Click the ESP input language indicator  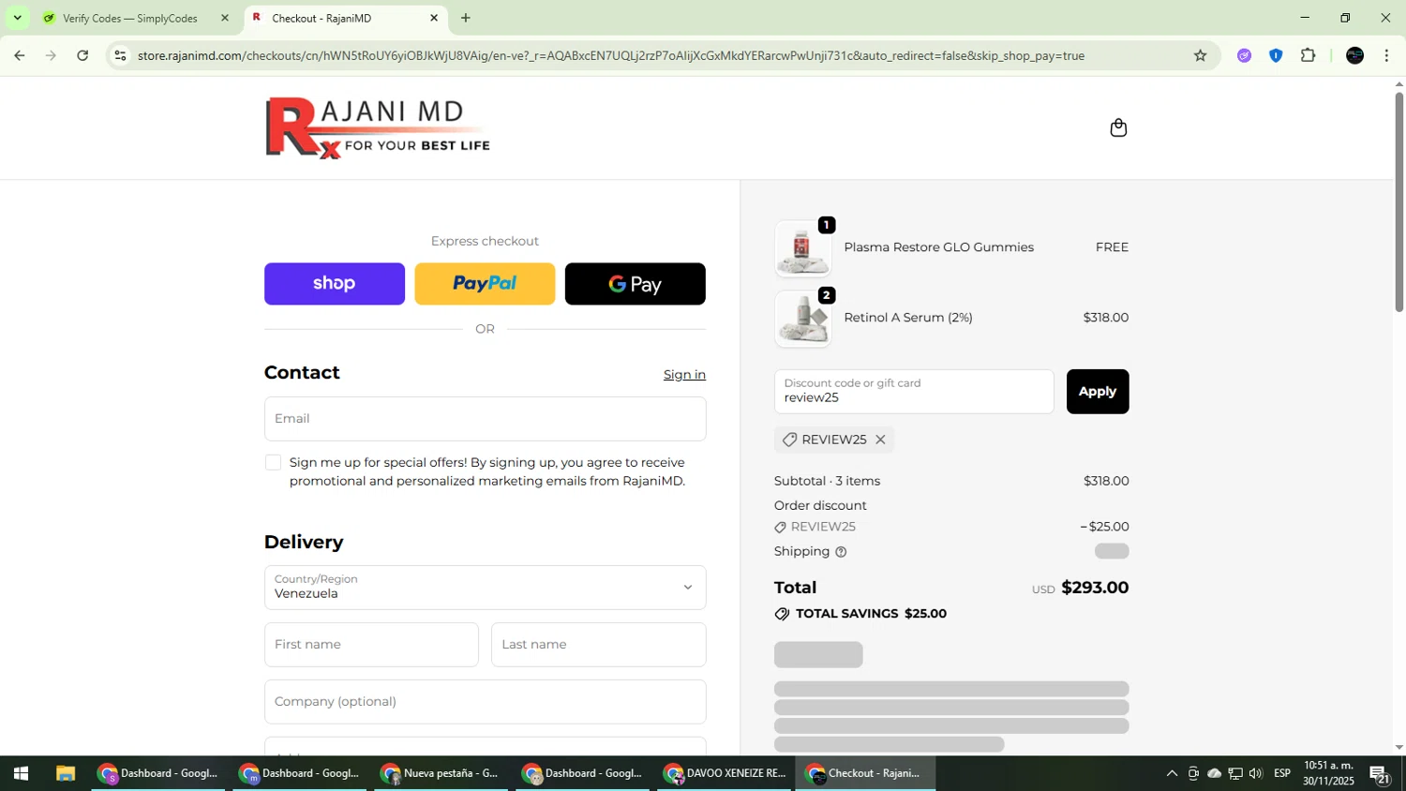[x=1282, y=773]
